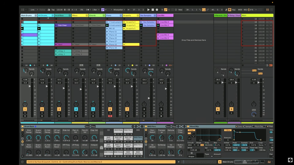Toggle the red arm button on Piano track

110,116
